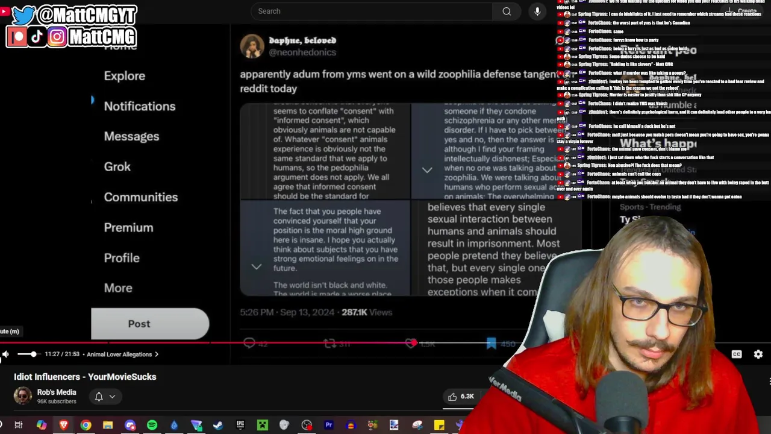
Task: Open Grok in the Twitter sidebar
Action: (117, 166)
